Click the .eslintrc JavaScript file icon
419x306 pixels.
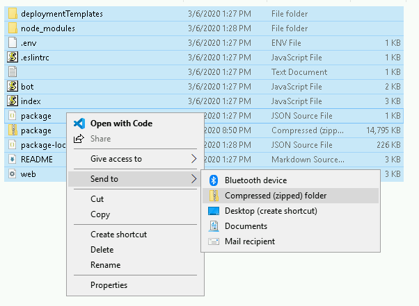(x=12, y=58)
